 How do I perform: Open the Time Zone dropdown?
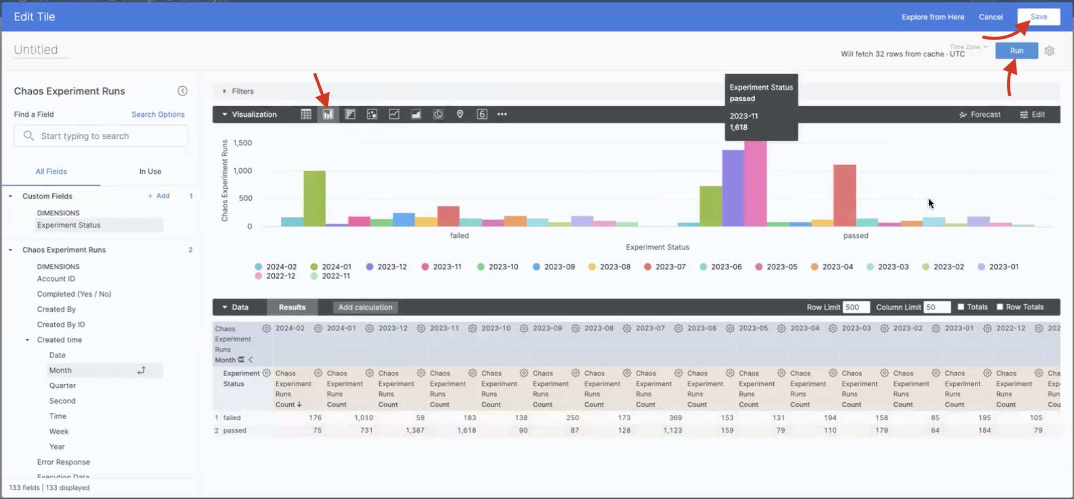[968, 47]
